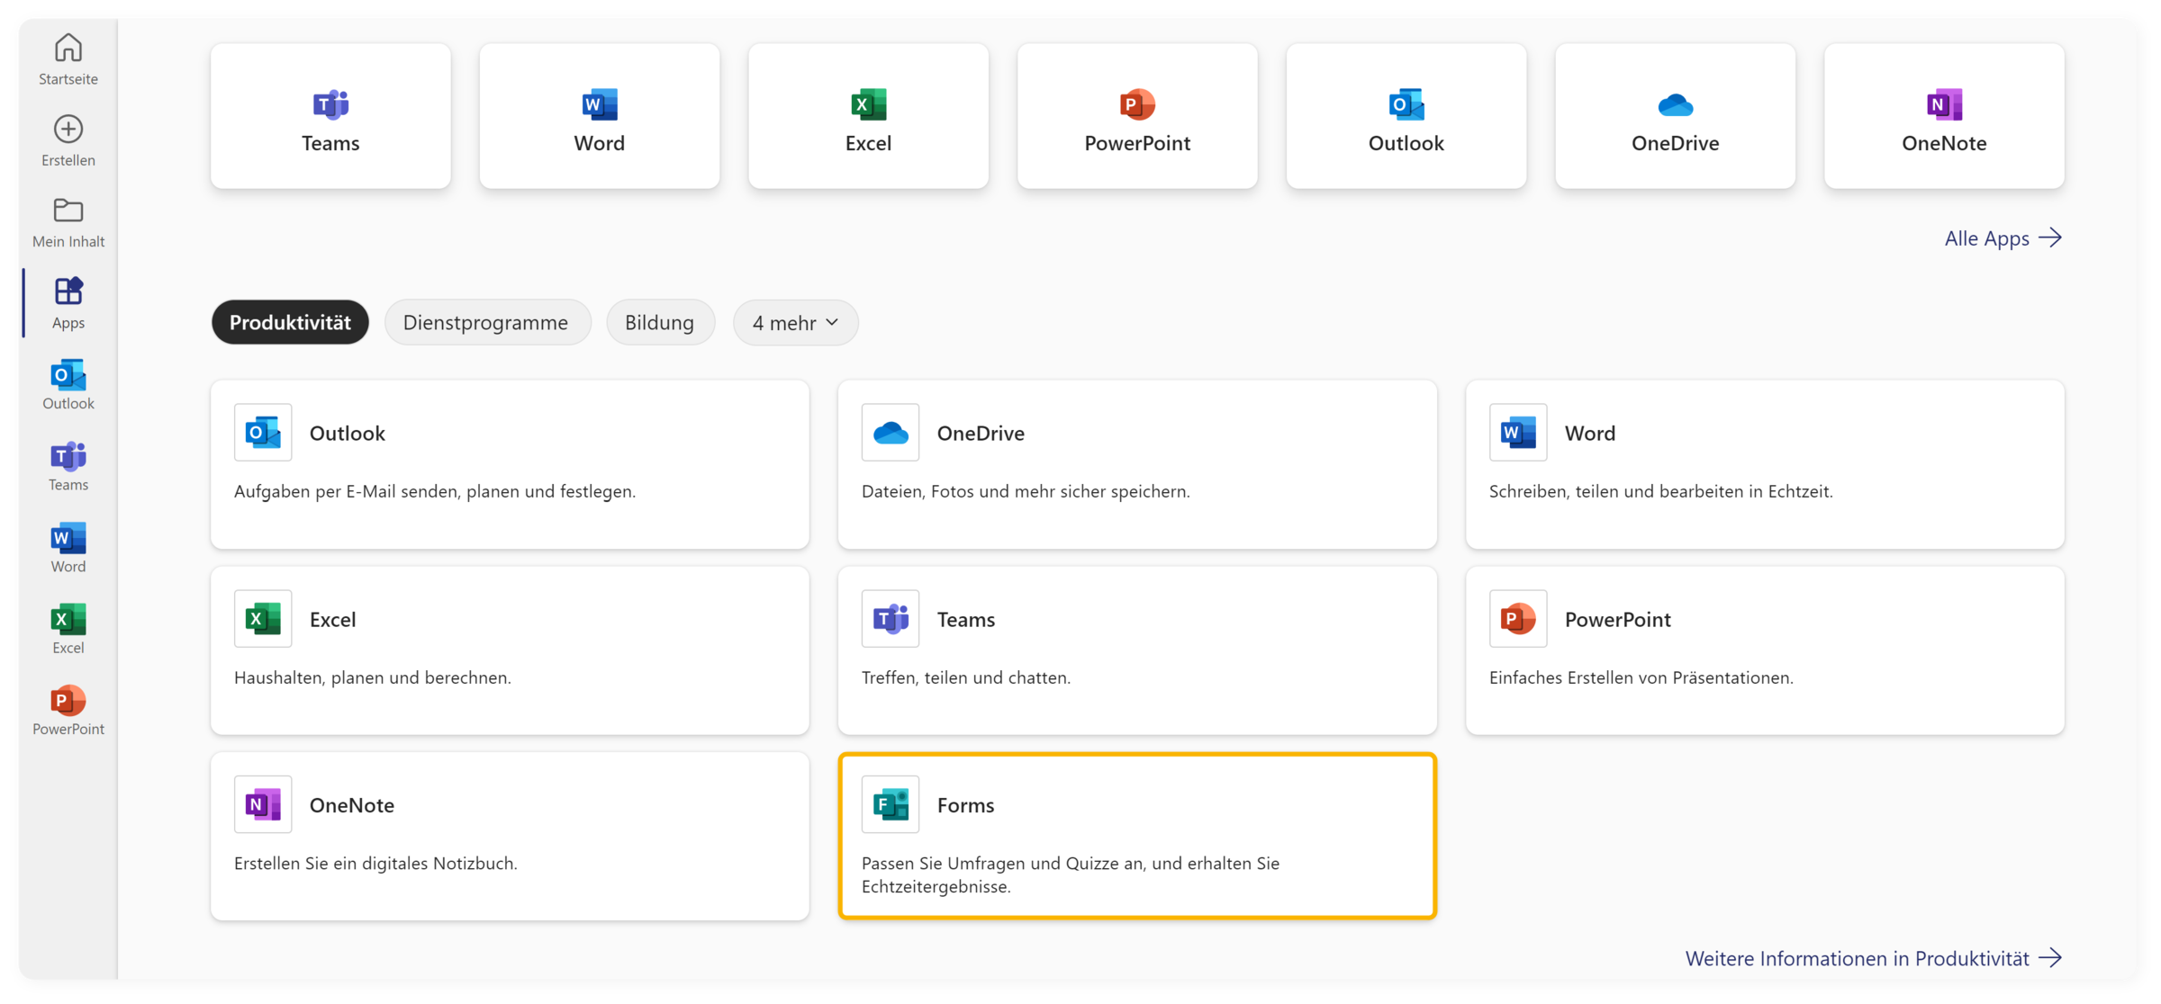Open the highlighted Forms app card

[1136, 836]
